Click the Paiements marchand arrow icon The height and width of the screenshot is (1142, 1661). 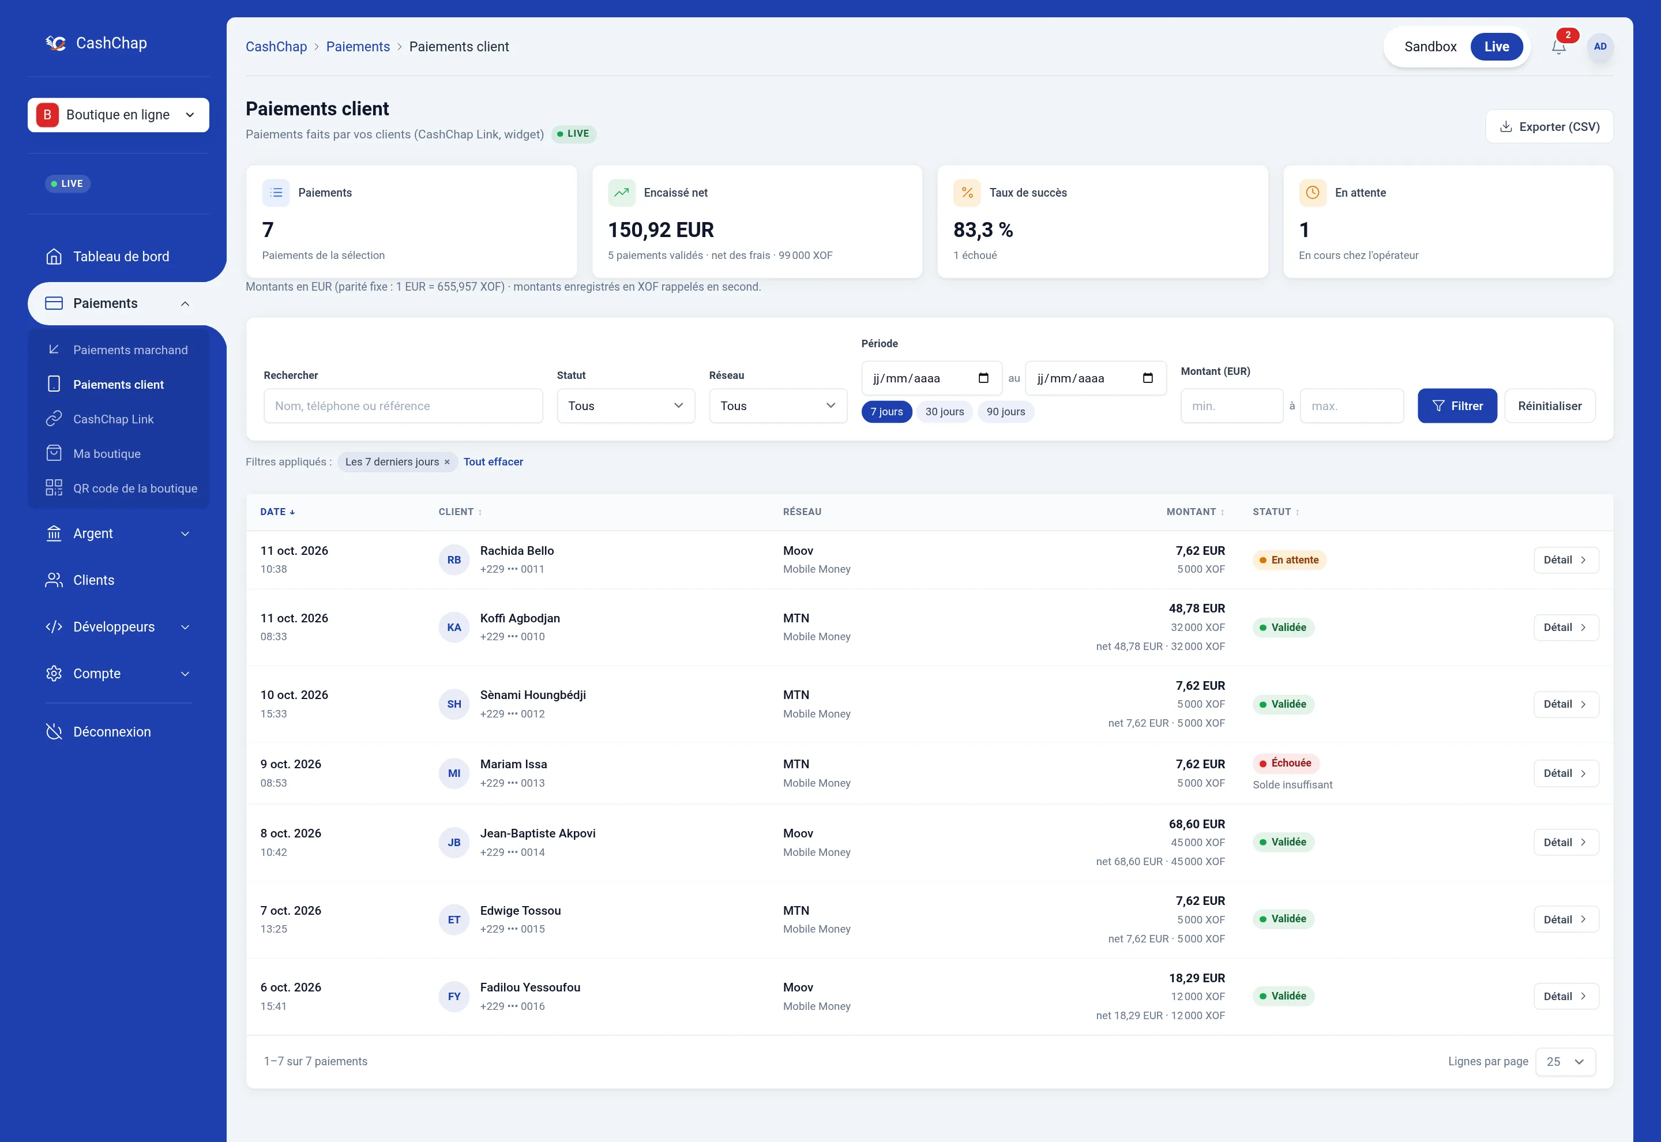point(54,349)
